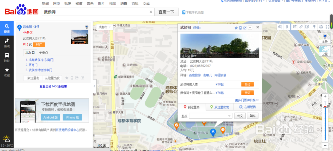Enter fullscreen map mode

point(327,26)
